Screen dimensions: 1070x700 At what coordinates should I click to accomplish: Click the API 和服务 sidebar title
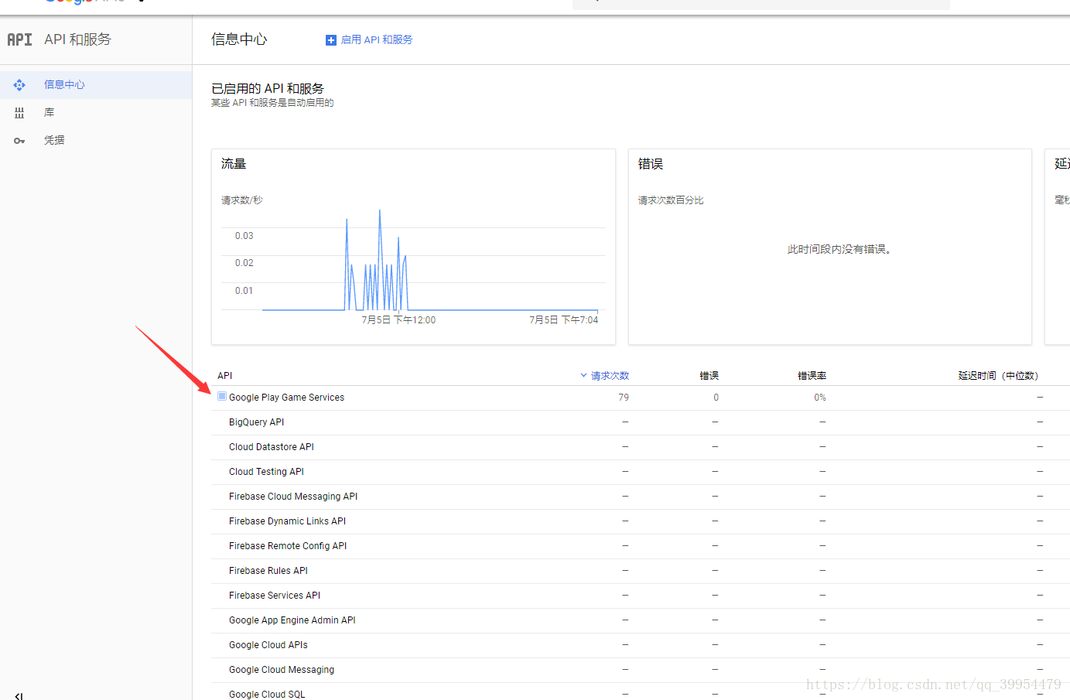click(78, 39)
